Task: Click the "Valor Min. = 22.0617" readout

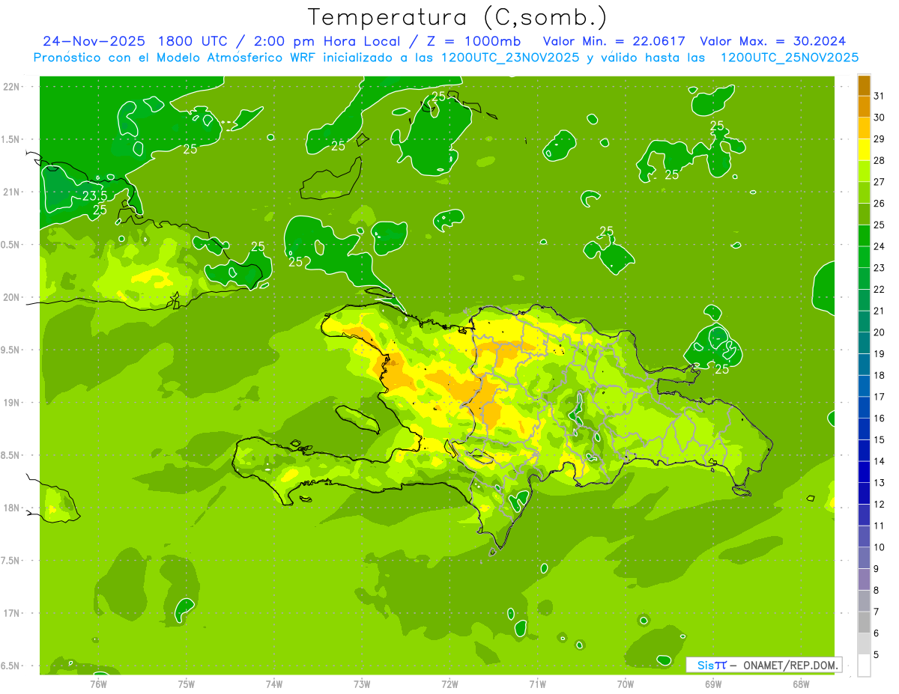Action: pyautogui.click(x=614, y=40)
